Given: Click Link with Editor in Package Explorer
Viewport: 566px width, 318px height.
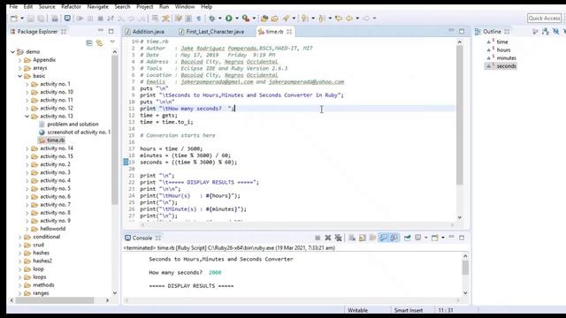Looking at the screenshot, I should 99,43.
